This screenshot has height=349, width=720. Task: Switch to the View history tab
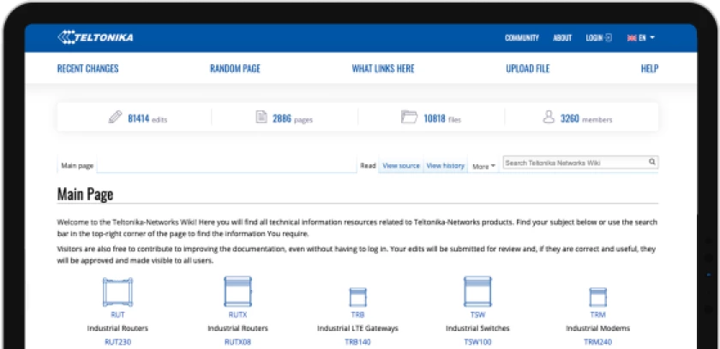pos(446,166)
